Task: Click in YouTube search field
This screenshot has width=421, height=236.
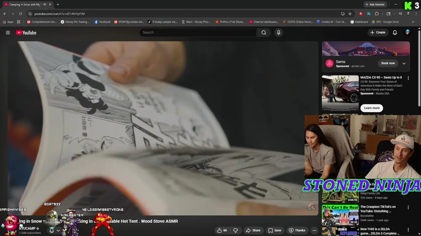Action: 198,32
